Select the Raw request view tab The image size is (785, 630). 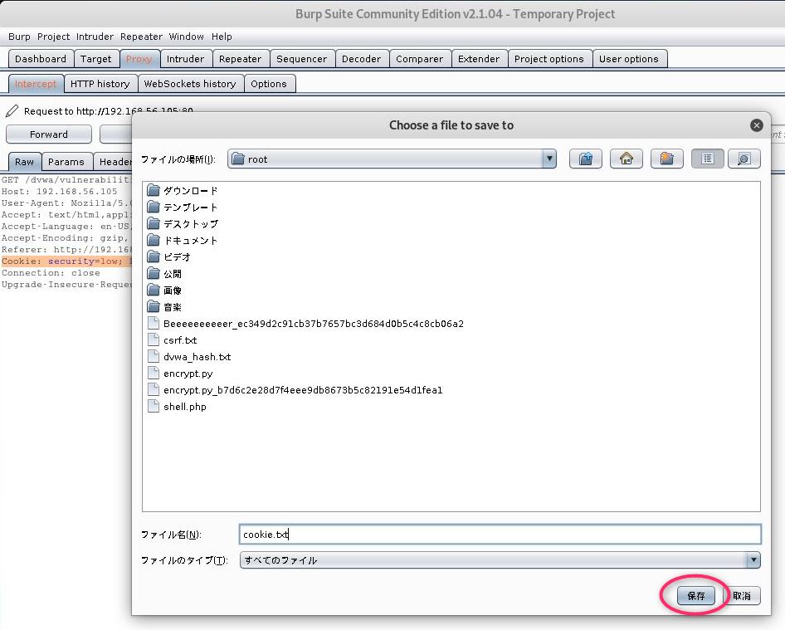(x=25, y=162)
